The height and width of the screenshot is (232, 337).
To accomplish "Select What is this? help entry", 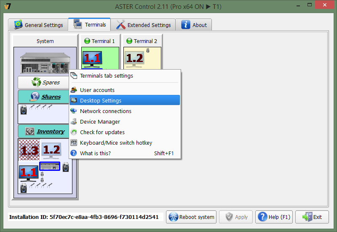I will point(125,153).
